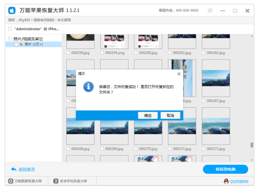Viewport: 257px width, 188px height.
Task: Tick the 照片 (1万+) checkbox
Action: 16,44
